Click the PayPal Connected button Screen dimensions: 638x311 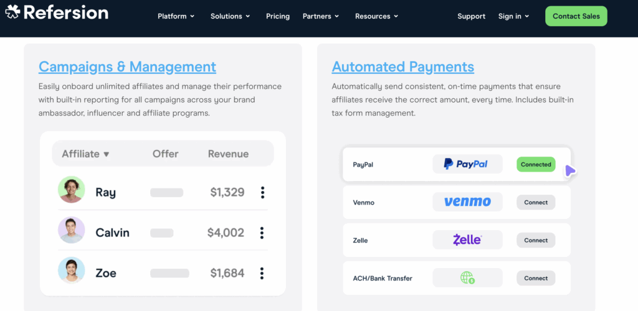tap(536, 164)
